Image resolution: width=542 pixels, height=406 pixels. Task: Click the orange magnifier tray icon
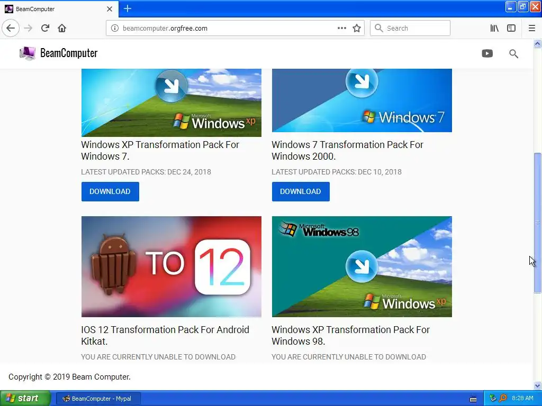[x=503, y=399]
